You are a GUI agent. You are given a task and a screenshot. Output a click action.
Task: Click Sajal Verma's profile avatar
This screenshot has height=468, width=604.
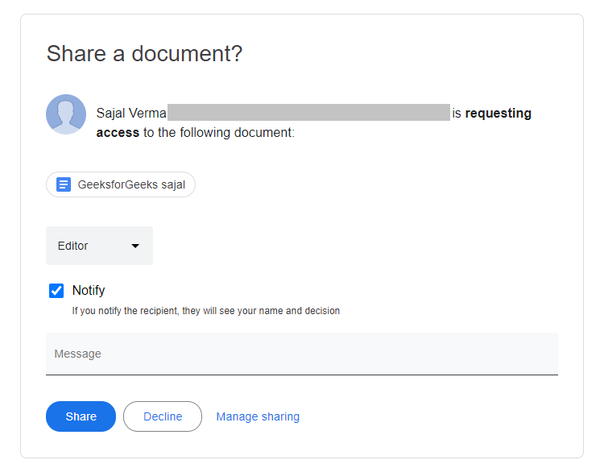tap(66, 114)
